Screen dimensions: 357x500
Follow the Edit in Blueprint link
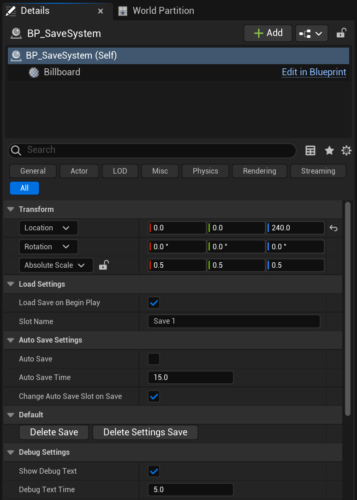pos(314,72)
